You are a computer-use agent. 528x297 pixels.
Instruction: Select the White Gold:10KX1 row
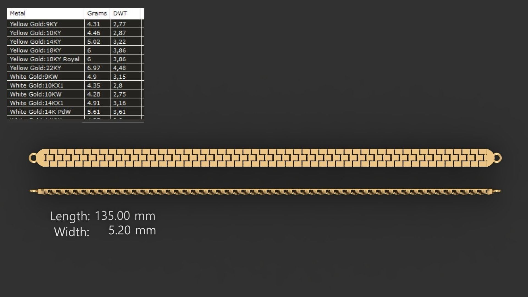click(x=37, y=86)
